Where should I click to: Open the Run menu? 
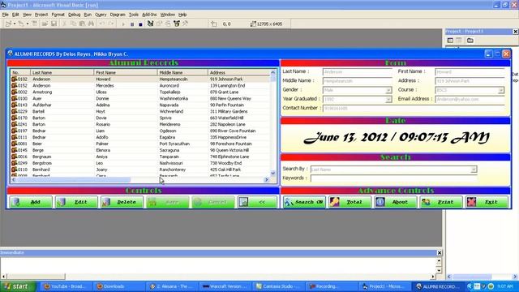coord(88,15)
